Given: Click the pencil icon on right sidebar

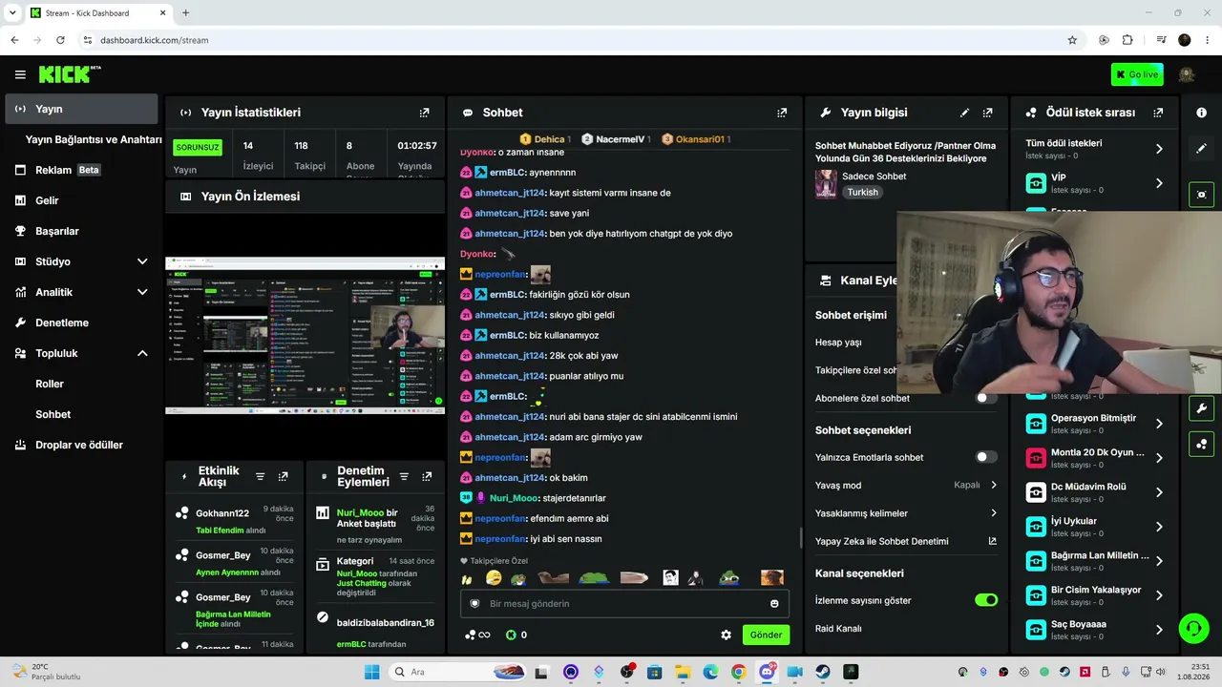Looking at the screenshot, I should (1201, 149).
